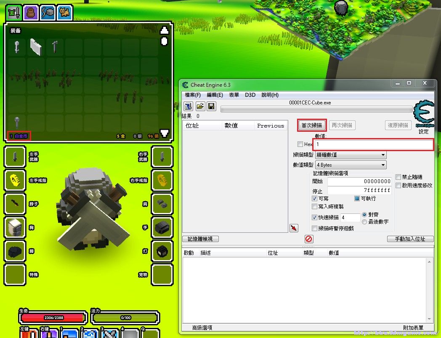The image size is (441, 338).
Task: Click the 數值 value input field
Action: pyautogui.click(x=374, y=144)
